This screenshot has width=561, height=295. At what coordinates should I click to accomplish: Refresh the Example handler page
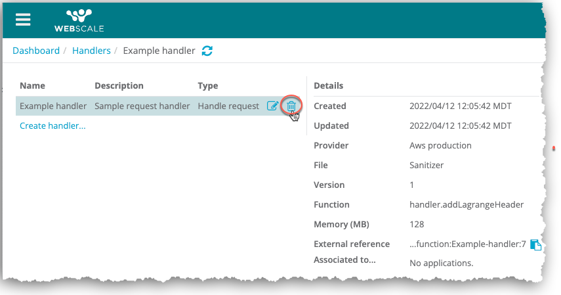click(x=207, y=51)
